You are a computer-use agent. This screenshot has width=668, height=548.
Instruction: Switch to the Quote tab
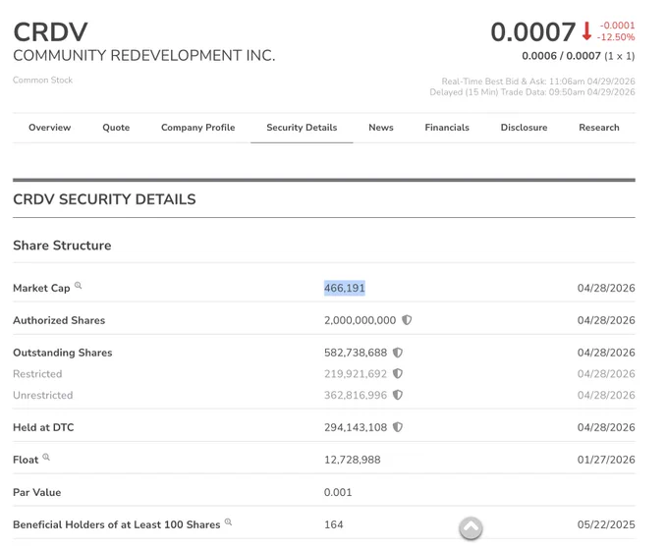click(x=116, y=128)
